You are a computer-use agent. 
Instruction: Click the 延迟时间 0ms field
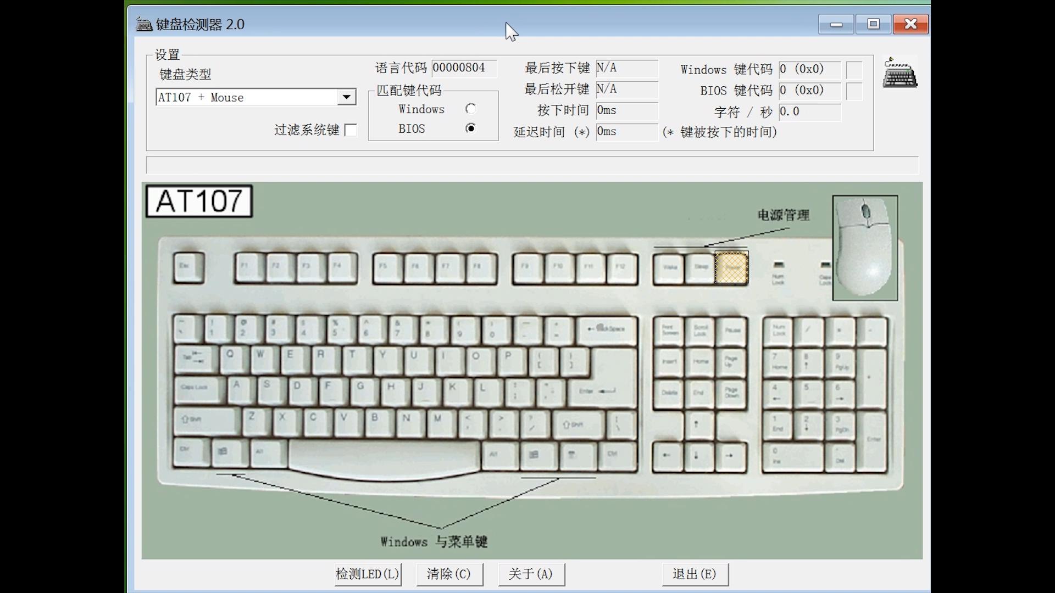point(626,132)
